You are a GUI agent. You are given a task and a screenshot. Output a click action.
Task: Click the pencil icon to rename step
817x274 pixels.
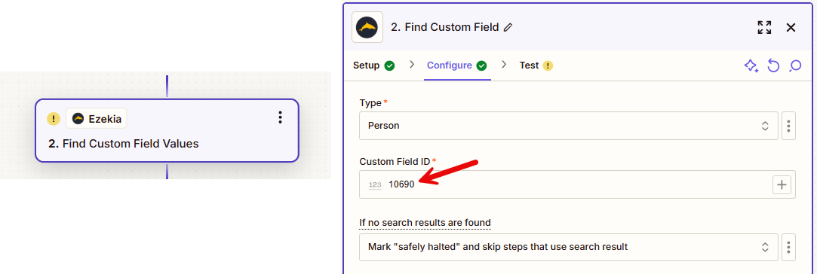pyautogui.click(x=508, y=28)
